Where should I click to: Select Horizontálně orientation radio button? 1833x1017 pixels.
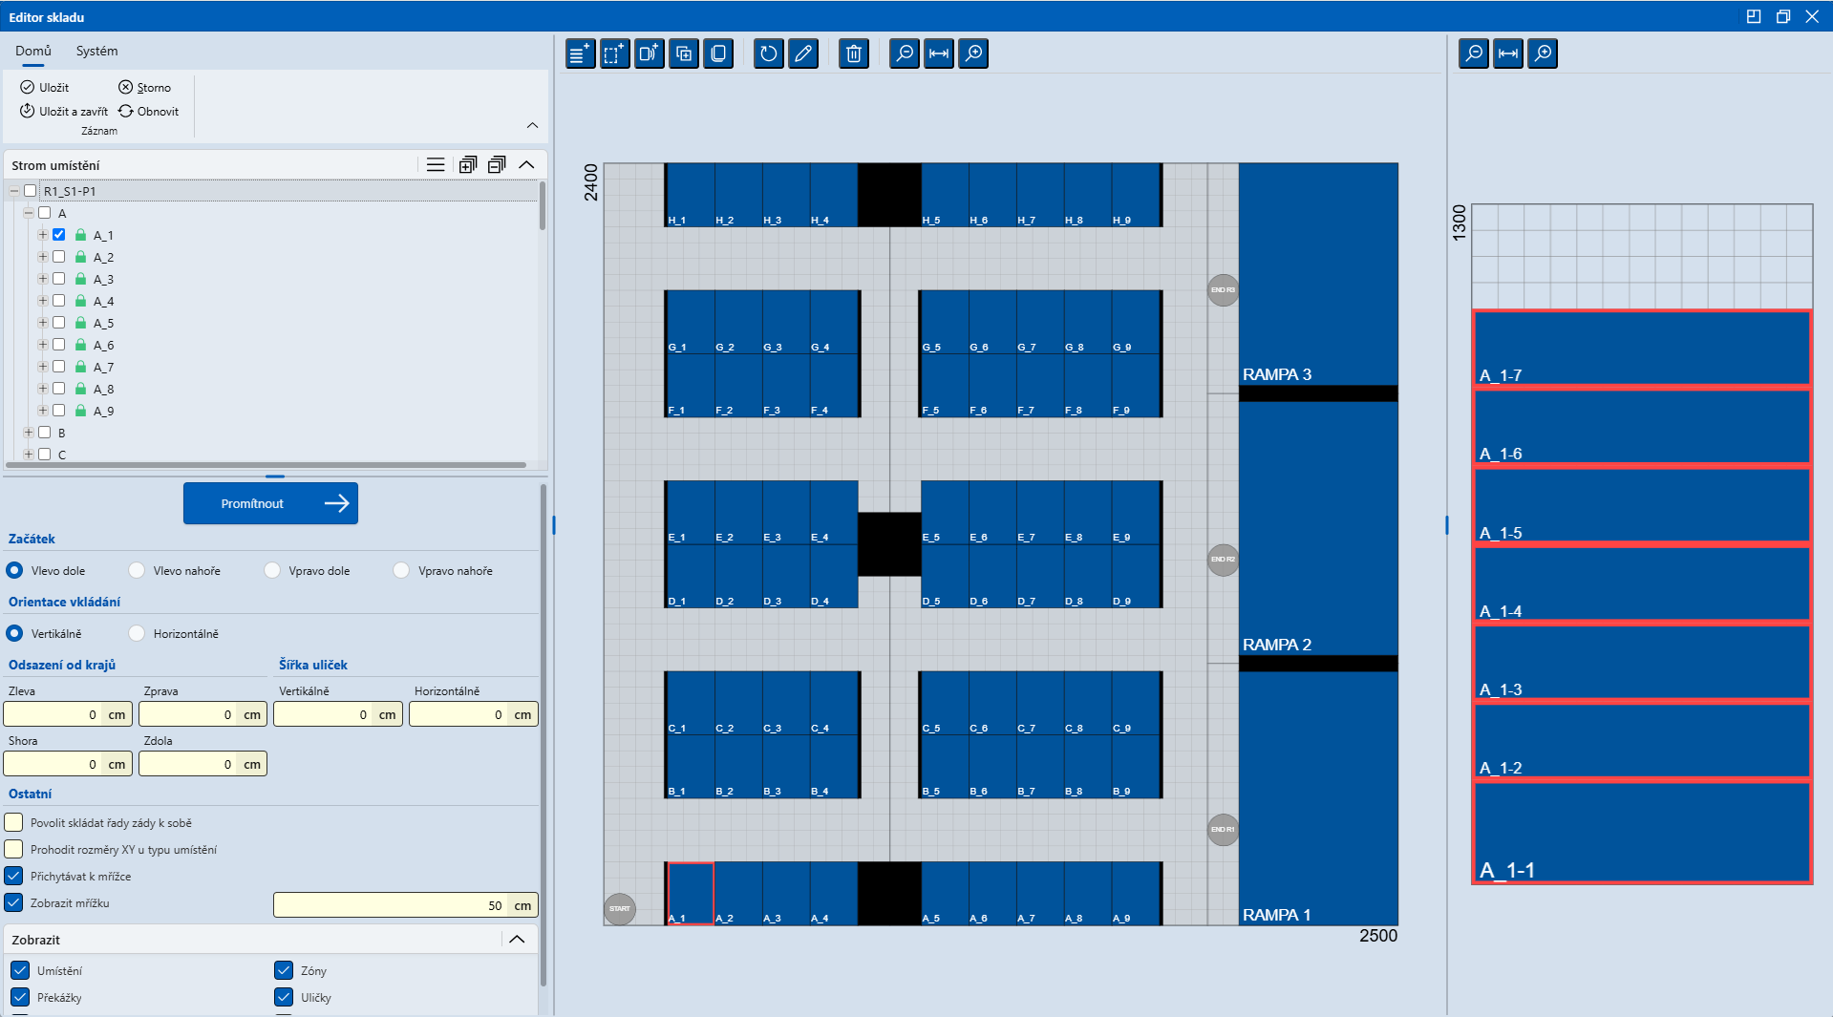[x=137, y=633]
